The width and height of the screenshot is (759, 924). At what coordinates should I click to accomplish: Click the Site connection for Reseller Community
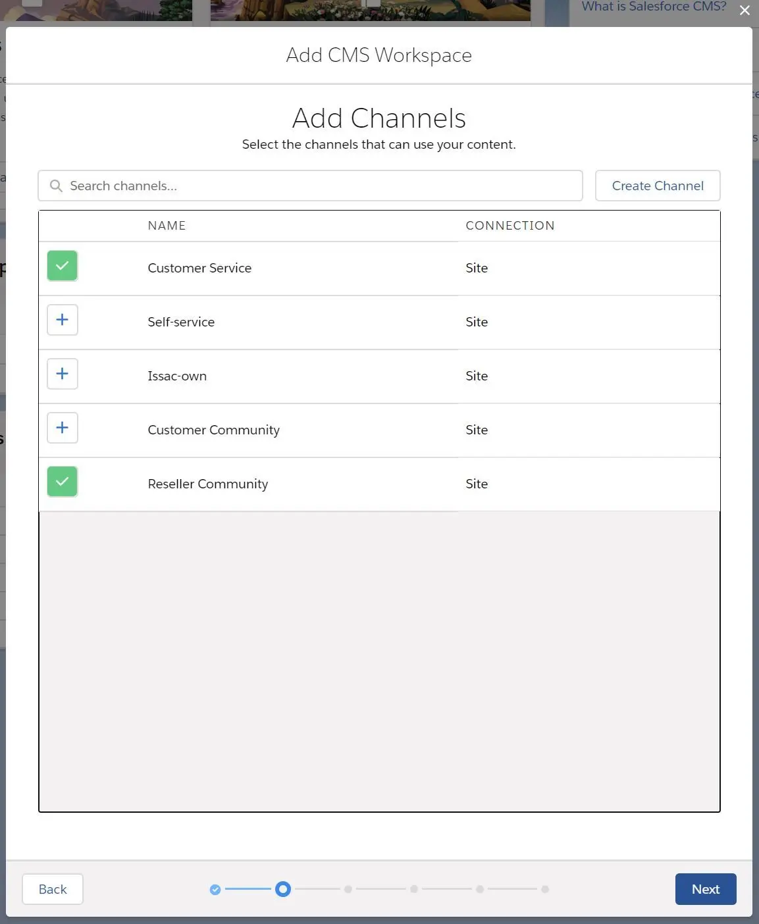(x=477, y=484)
